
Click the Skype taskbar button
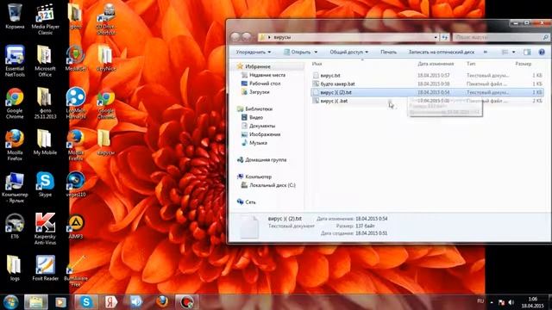(x=86, y=302)
